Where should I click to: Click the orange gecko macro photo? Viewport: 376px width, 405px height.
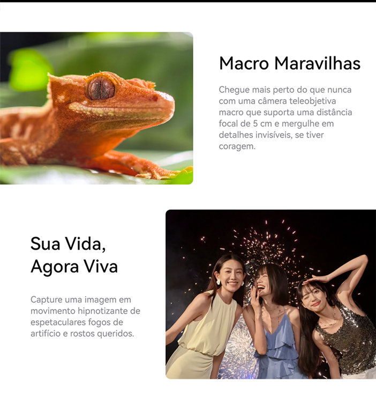click(x=96, y=108)
